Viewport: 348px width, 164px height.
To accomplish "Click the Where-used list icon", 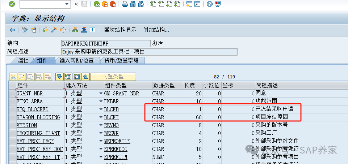I will click(63, 30).
